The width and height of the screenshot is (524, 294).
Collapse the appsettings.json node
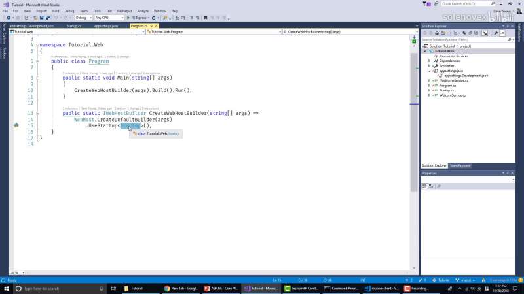430,71
